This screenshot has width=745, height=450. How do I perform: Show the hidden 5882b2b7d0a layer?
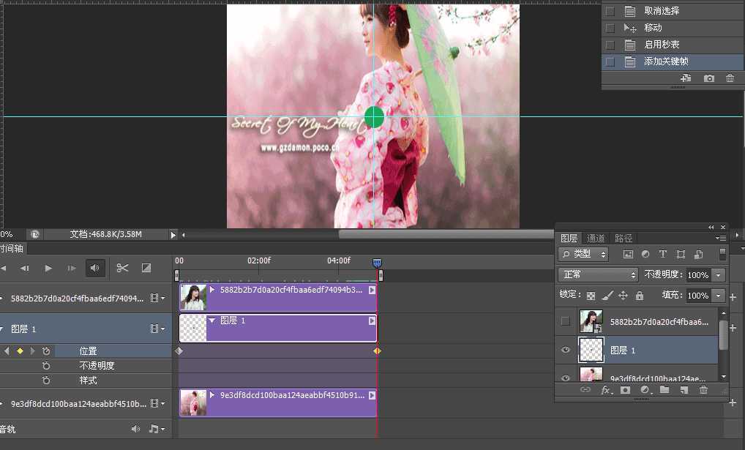pos(565,321)
